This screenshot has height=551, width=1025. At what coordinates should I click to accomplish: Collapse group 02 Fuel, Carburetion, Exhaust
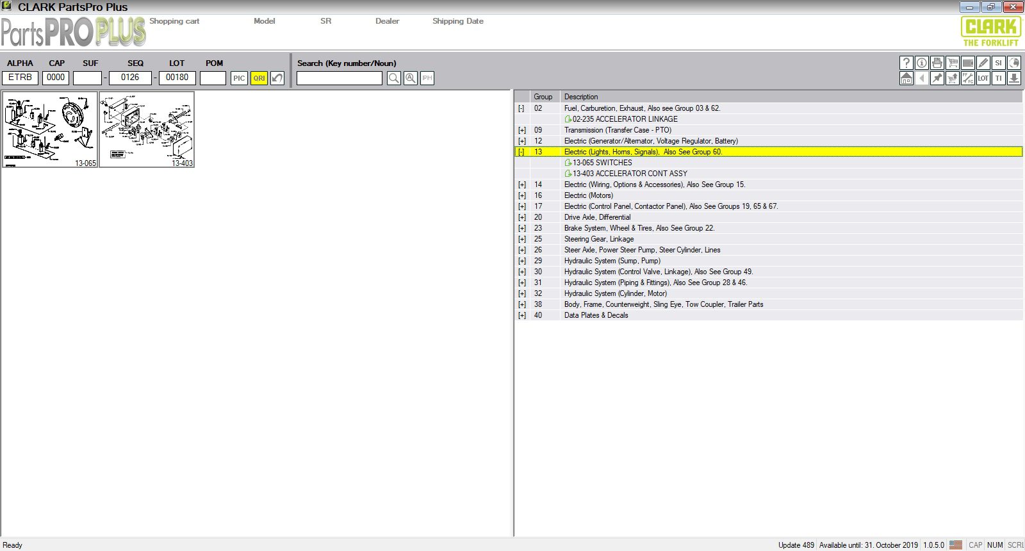click(521, 108)
